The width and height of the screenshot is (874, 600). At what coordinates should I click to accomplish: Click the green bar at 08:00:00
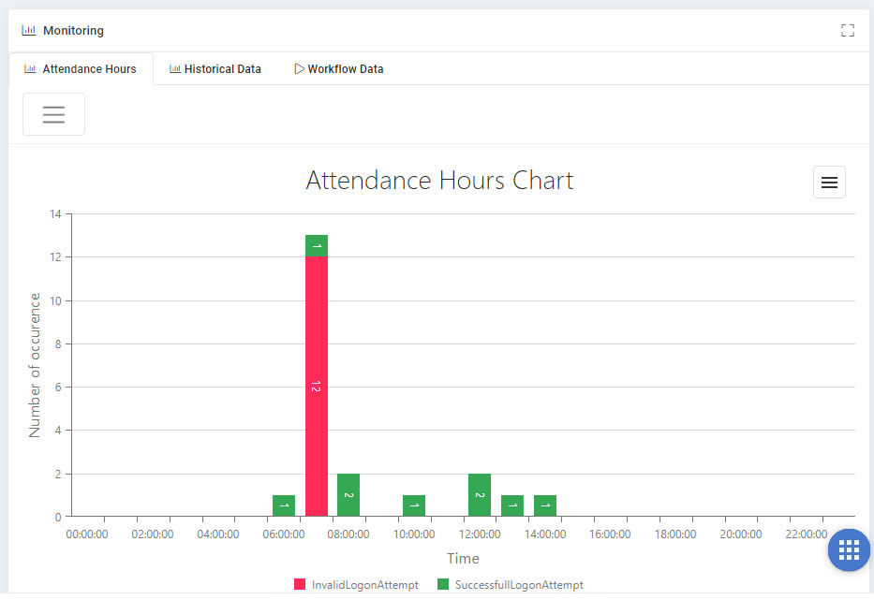tap(348, 495)
